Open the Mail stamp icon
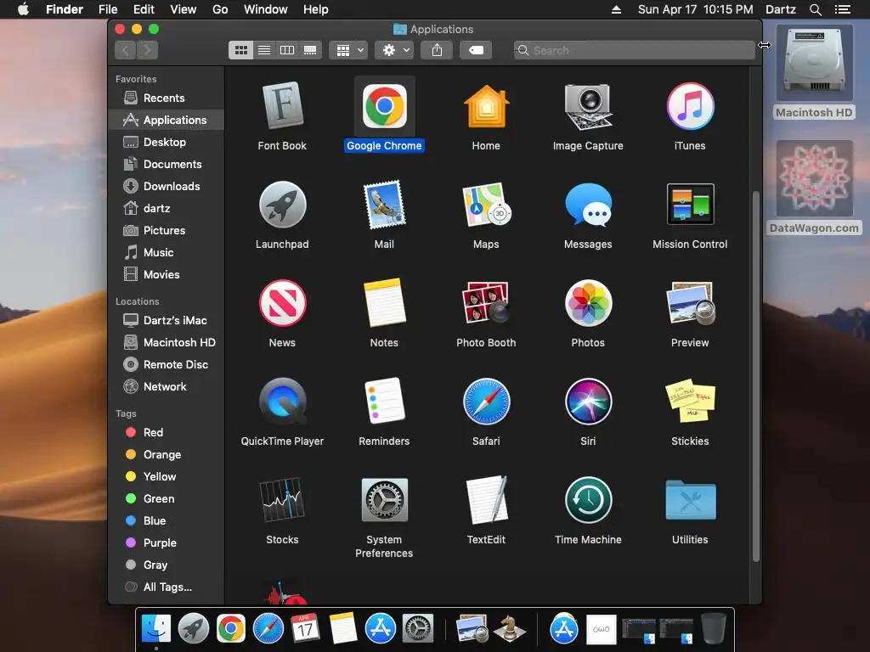The image size is (870, 652). click(x=385, y=205)
